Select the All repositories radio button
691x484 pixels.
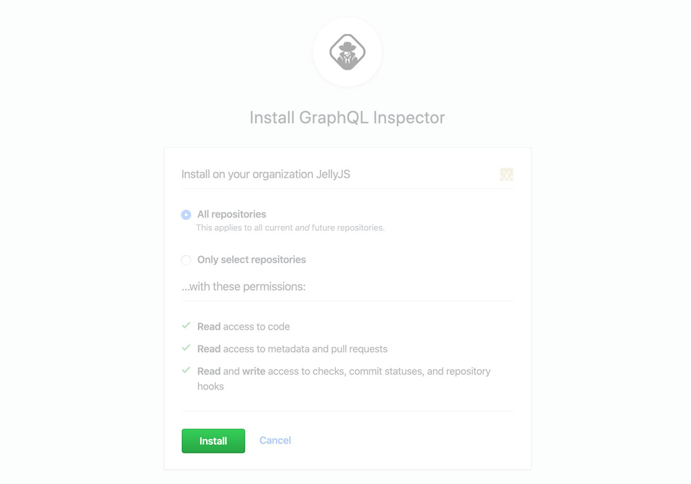pos(186,215)
